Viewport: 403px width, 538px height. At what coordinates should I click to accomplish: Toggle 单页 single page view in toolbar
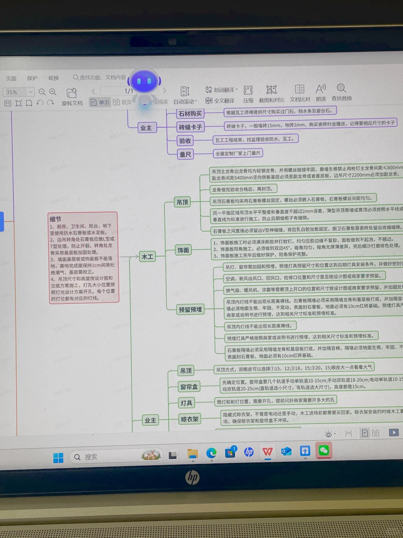pyautogui.click(x=100, y=102)
